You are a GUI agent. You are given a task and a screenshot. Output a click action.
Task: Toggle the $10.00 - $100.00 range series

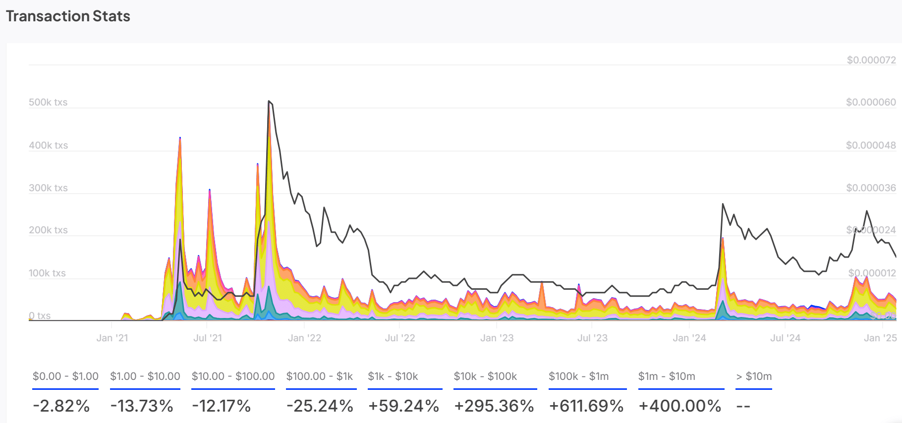click(x=233, y=376)
